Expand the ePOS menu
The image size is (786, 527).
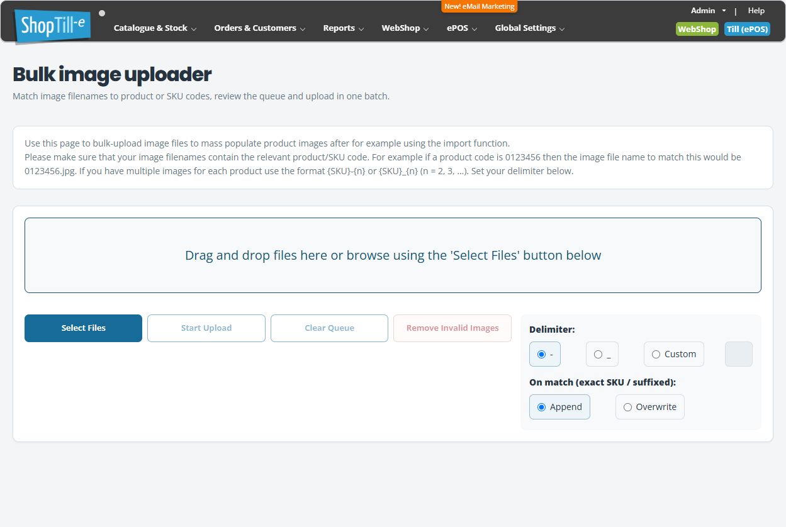click(x=462, y=28)
